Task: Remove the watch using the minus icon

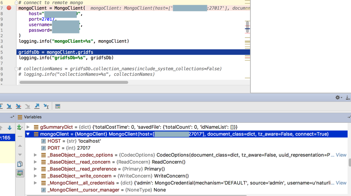Action: 20,136
